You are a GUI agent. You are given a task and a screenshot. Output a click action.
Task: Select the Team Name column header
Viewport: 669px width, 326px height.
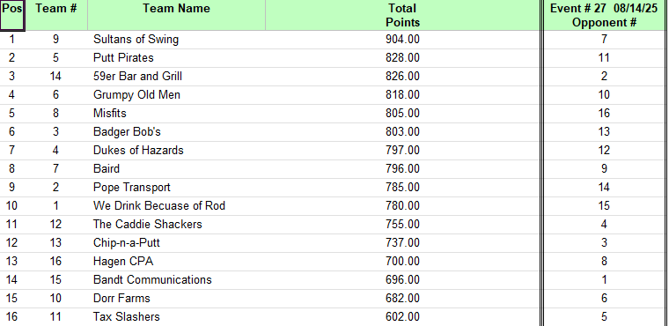176,15
